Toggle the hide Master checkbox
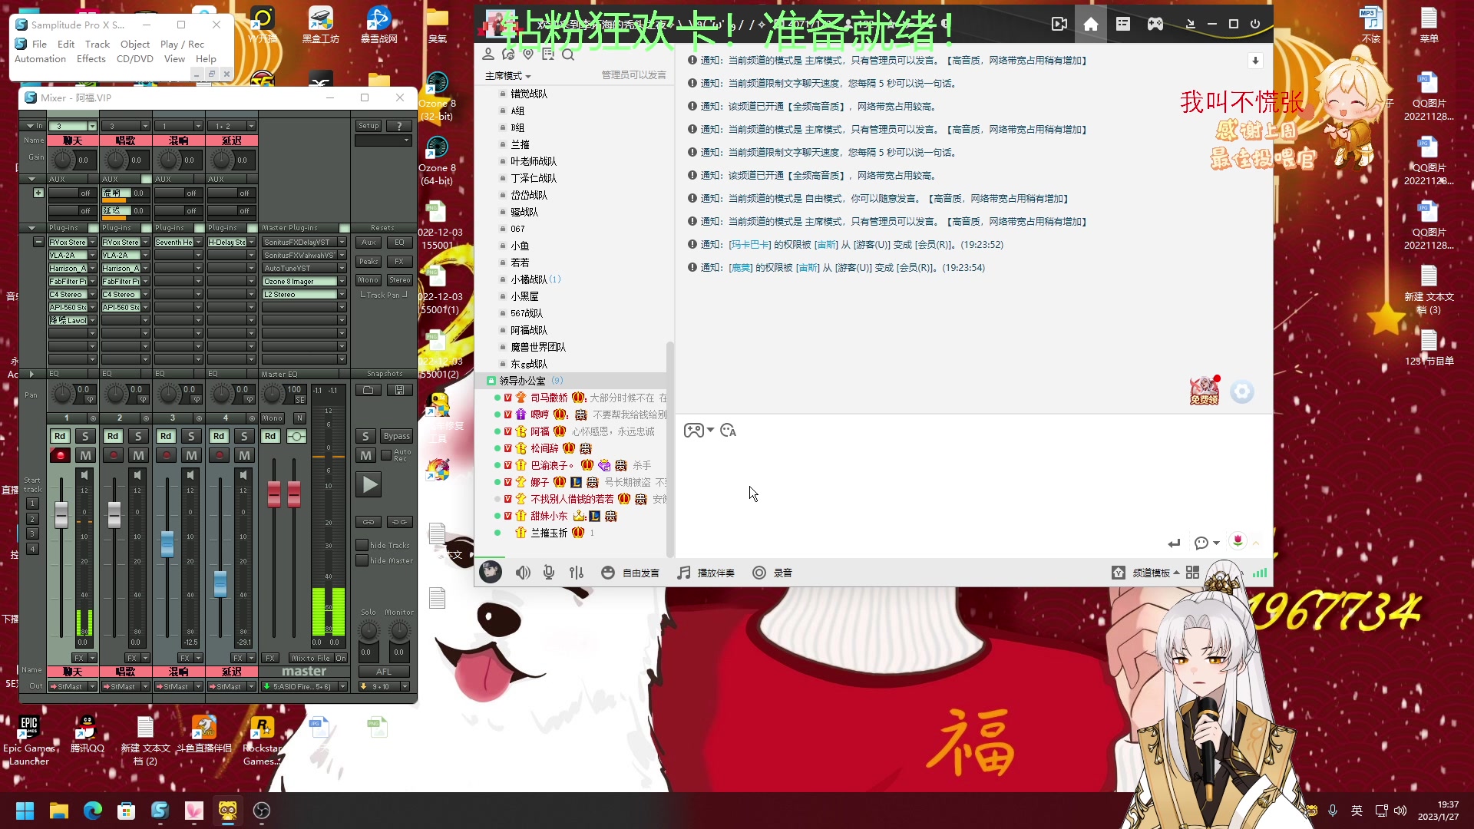 (362, 560)
